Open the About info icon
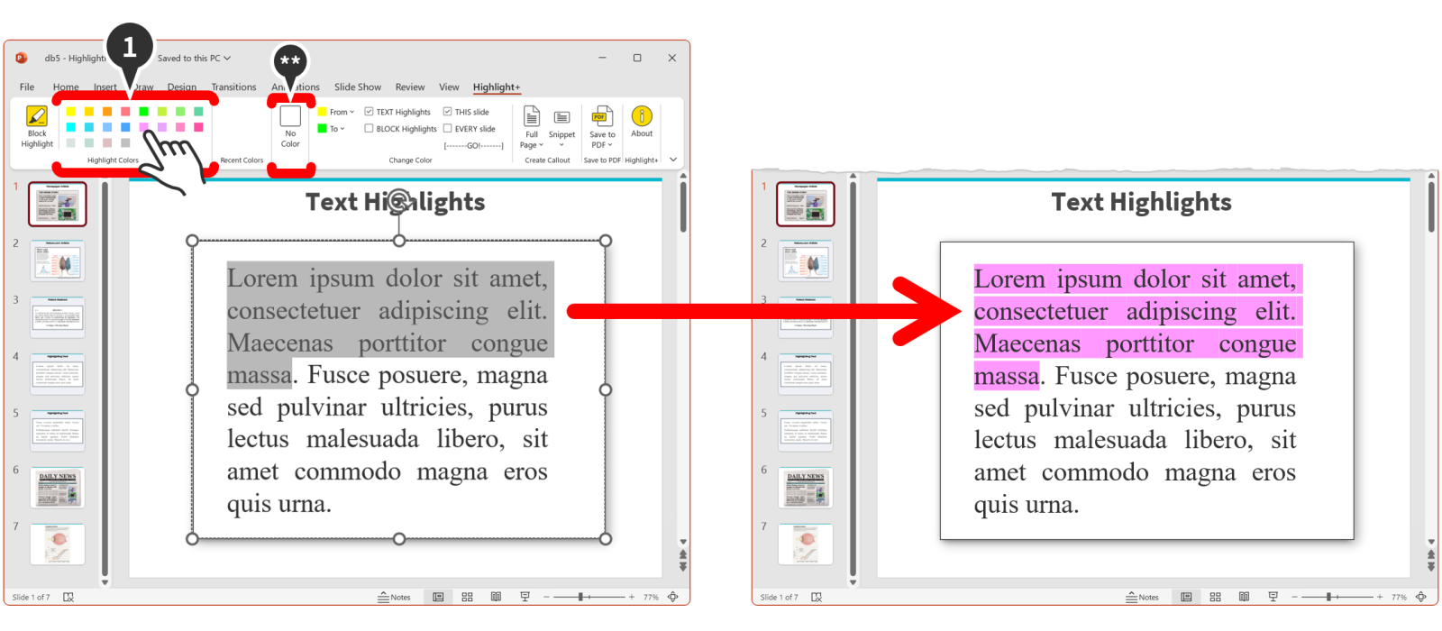Viewport: 1442px width, 631px height. click(642, 116)
